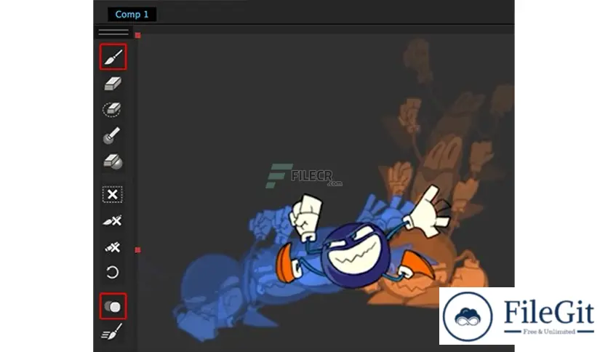Click the brush with X delete icon
608x352 pixels.
[113, 220]
